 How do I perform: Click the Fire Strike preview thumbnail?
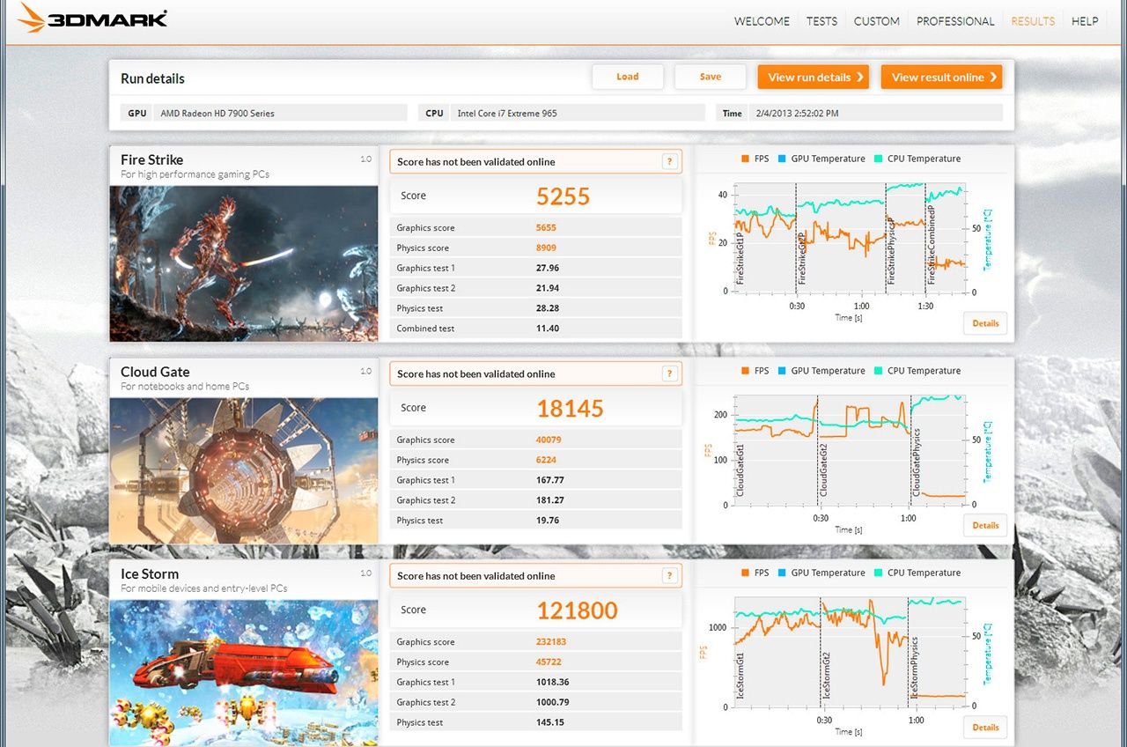coord(244,263)
